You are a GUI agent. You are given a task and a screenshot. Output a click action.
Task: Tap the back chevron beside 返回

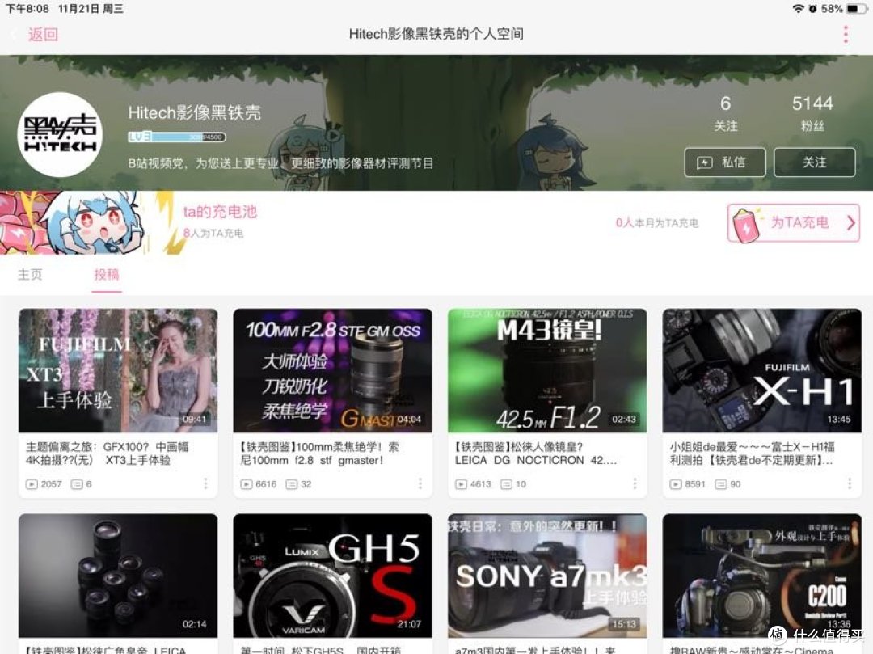[x=14, y=35]
